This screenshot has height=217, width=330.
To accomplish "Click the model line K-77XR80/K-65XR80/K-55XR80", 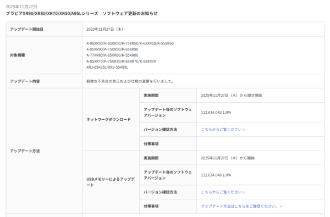I will pyautogui.click(x=112, y=55).
